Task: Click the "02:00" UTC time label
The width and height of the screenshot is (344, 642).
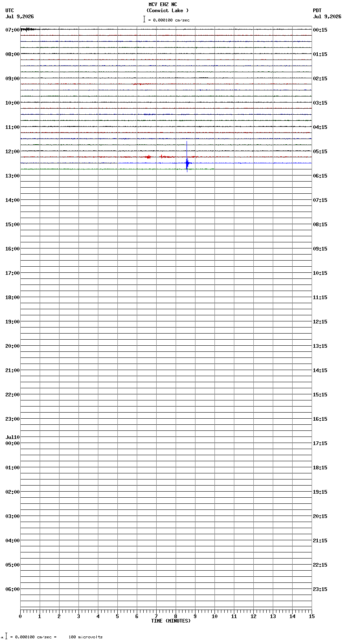Action: coord(13,492)
